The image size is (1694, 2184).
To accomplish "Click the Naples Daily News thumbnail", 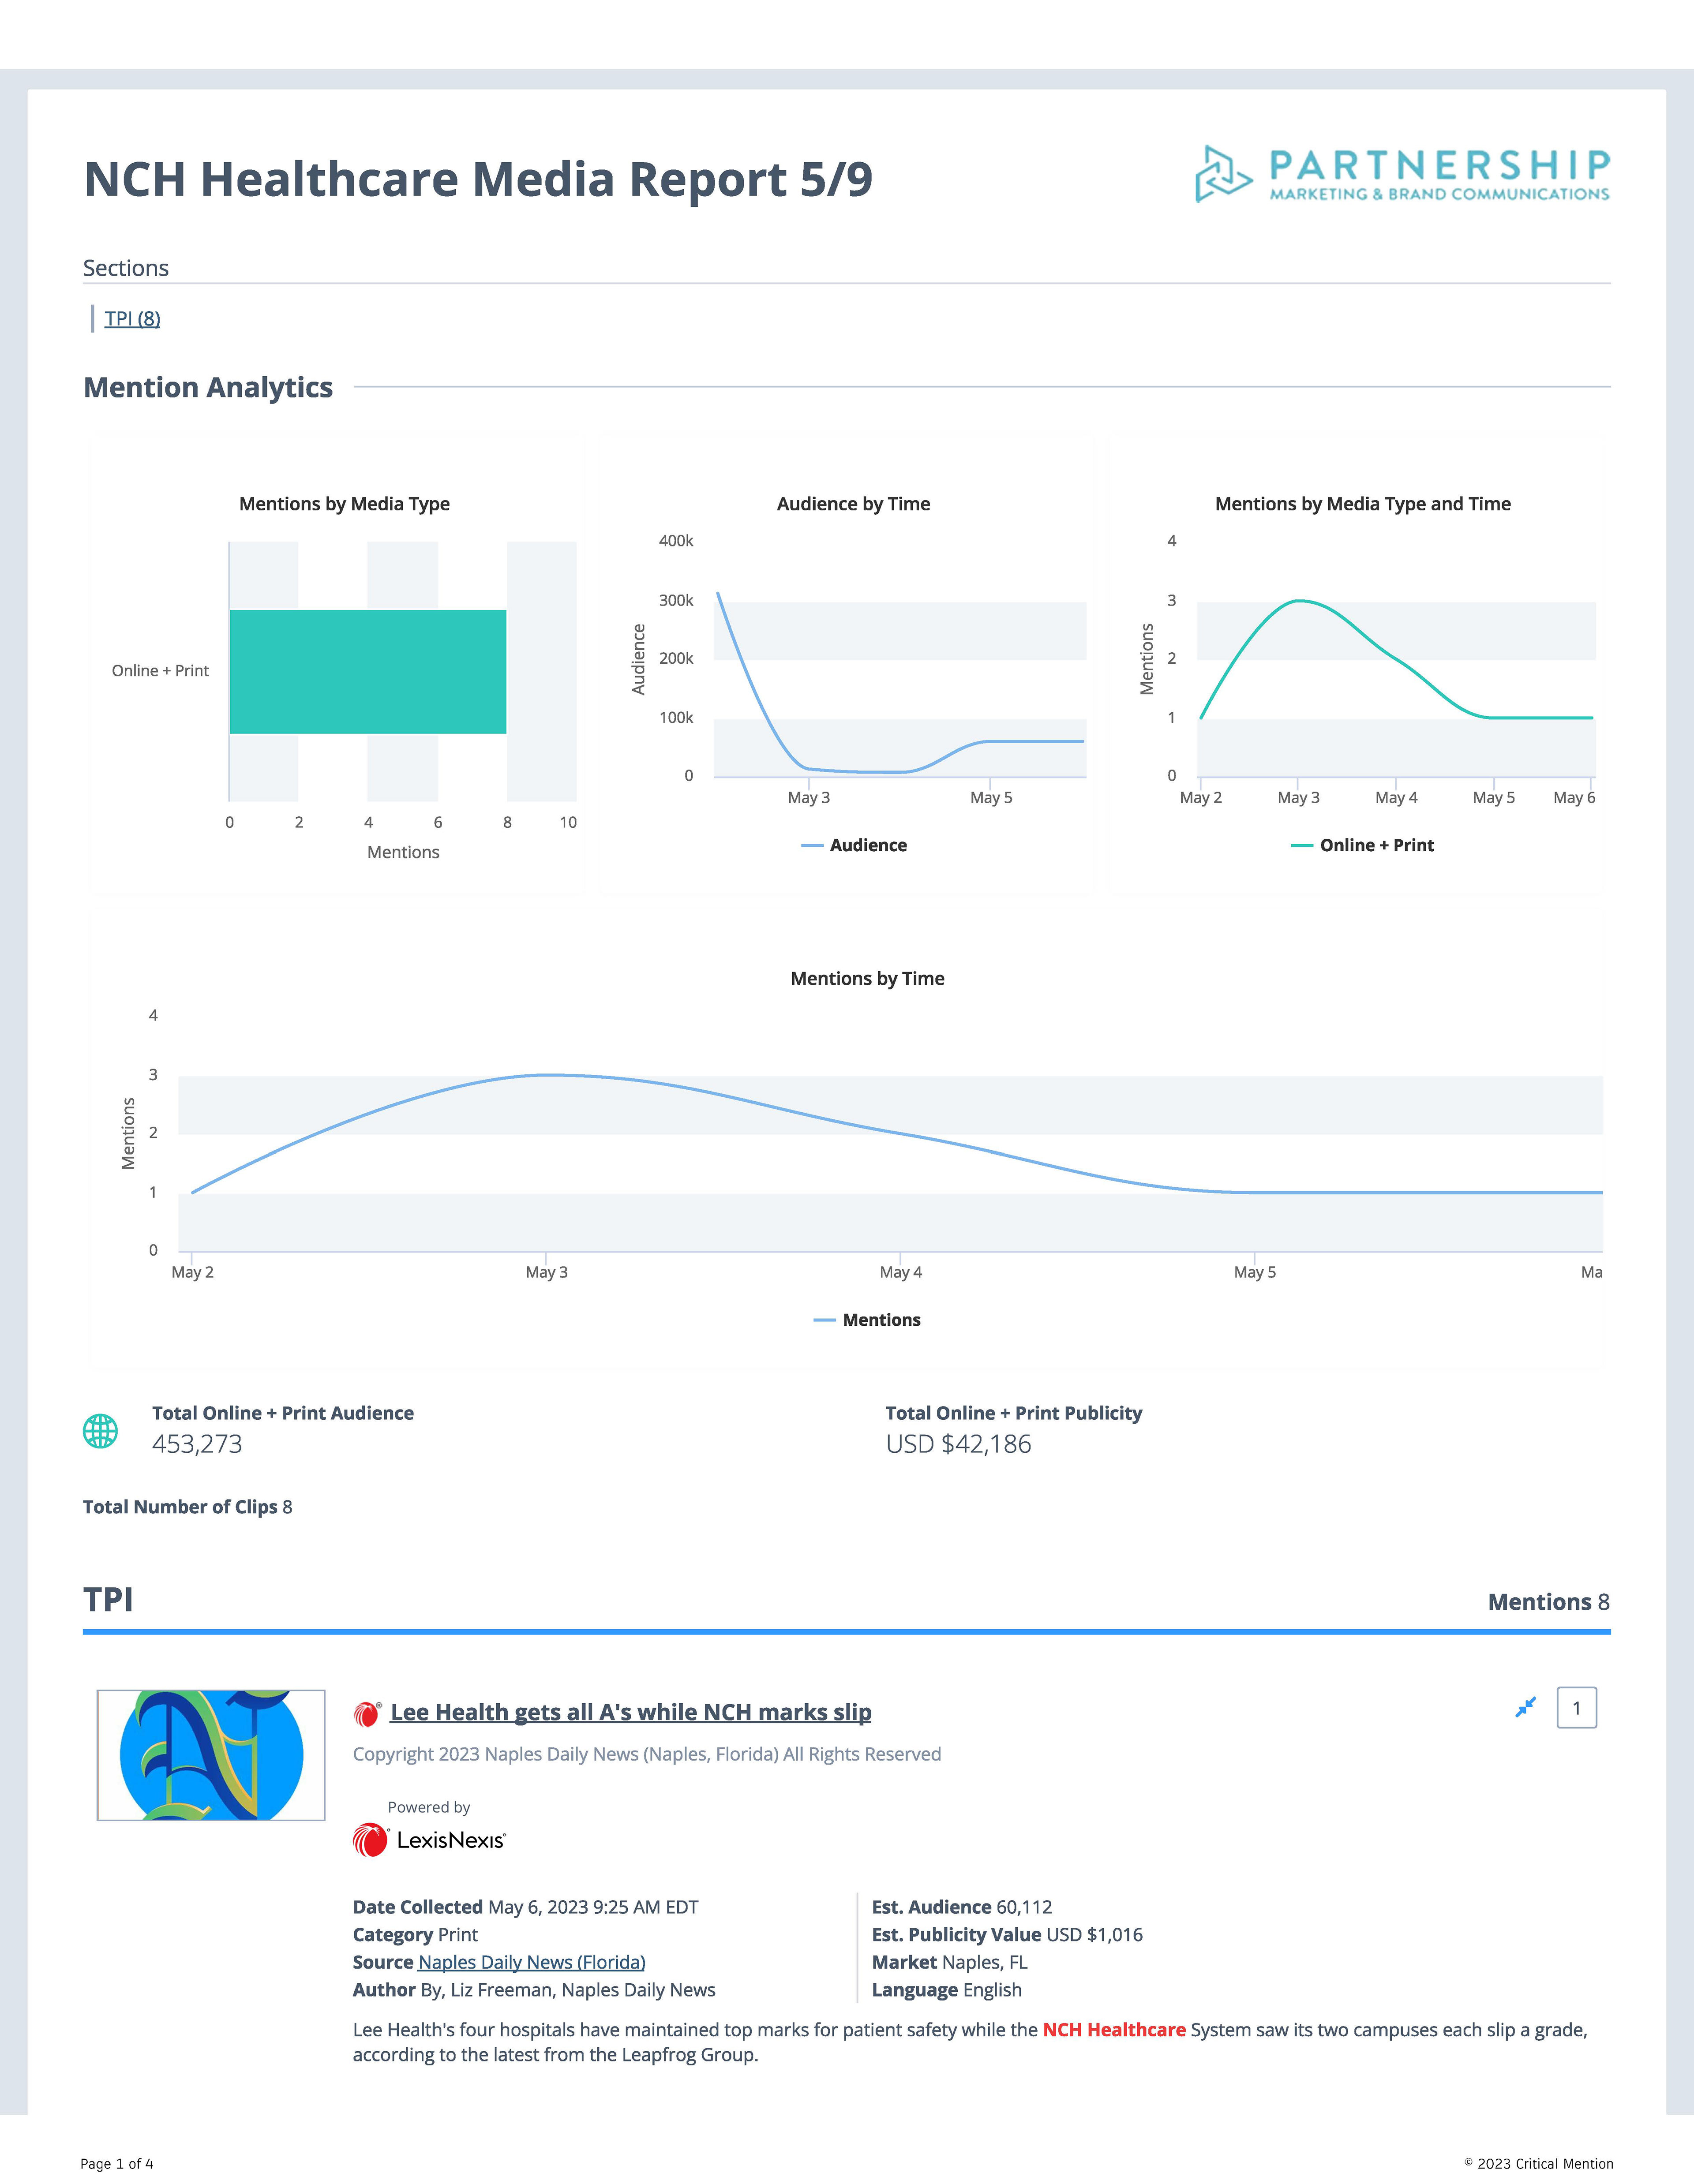I will tap(211, 1755).
